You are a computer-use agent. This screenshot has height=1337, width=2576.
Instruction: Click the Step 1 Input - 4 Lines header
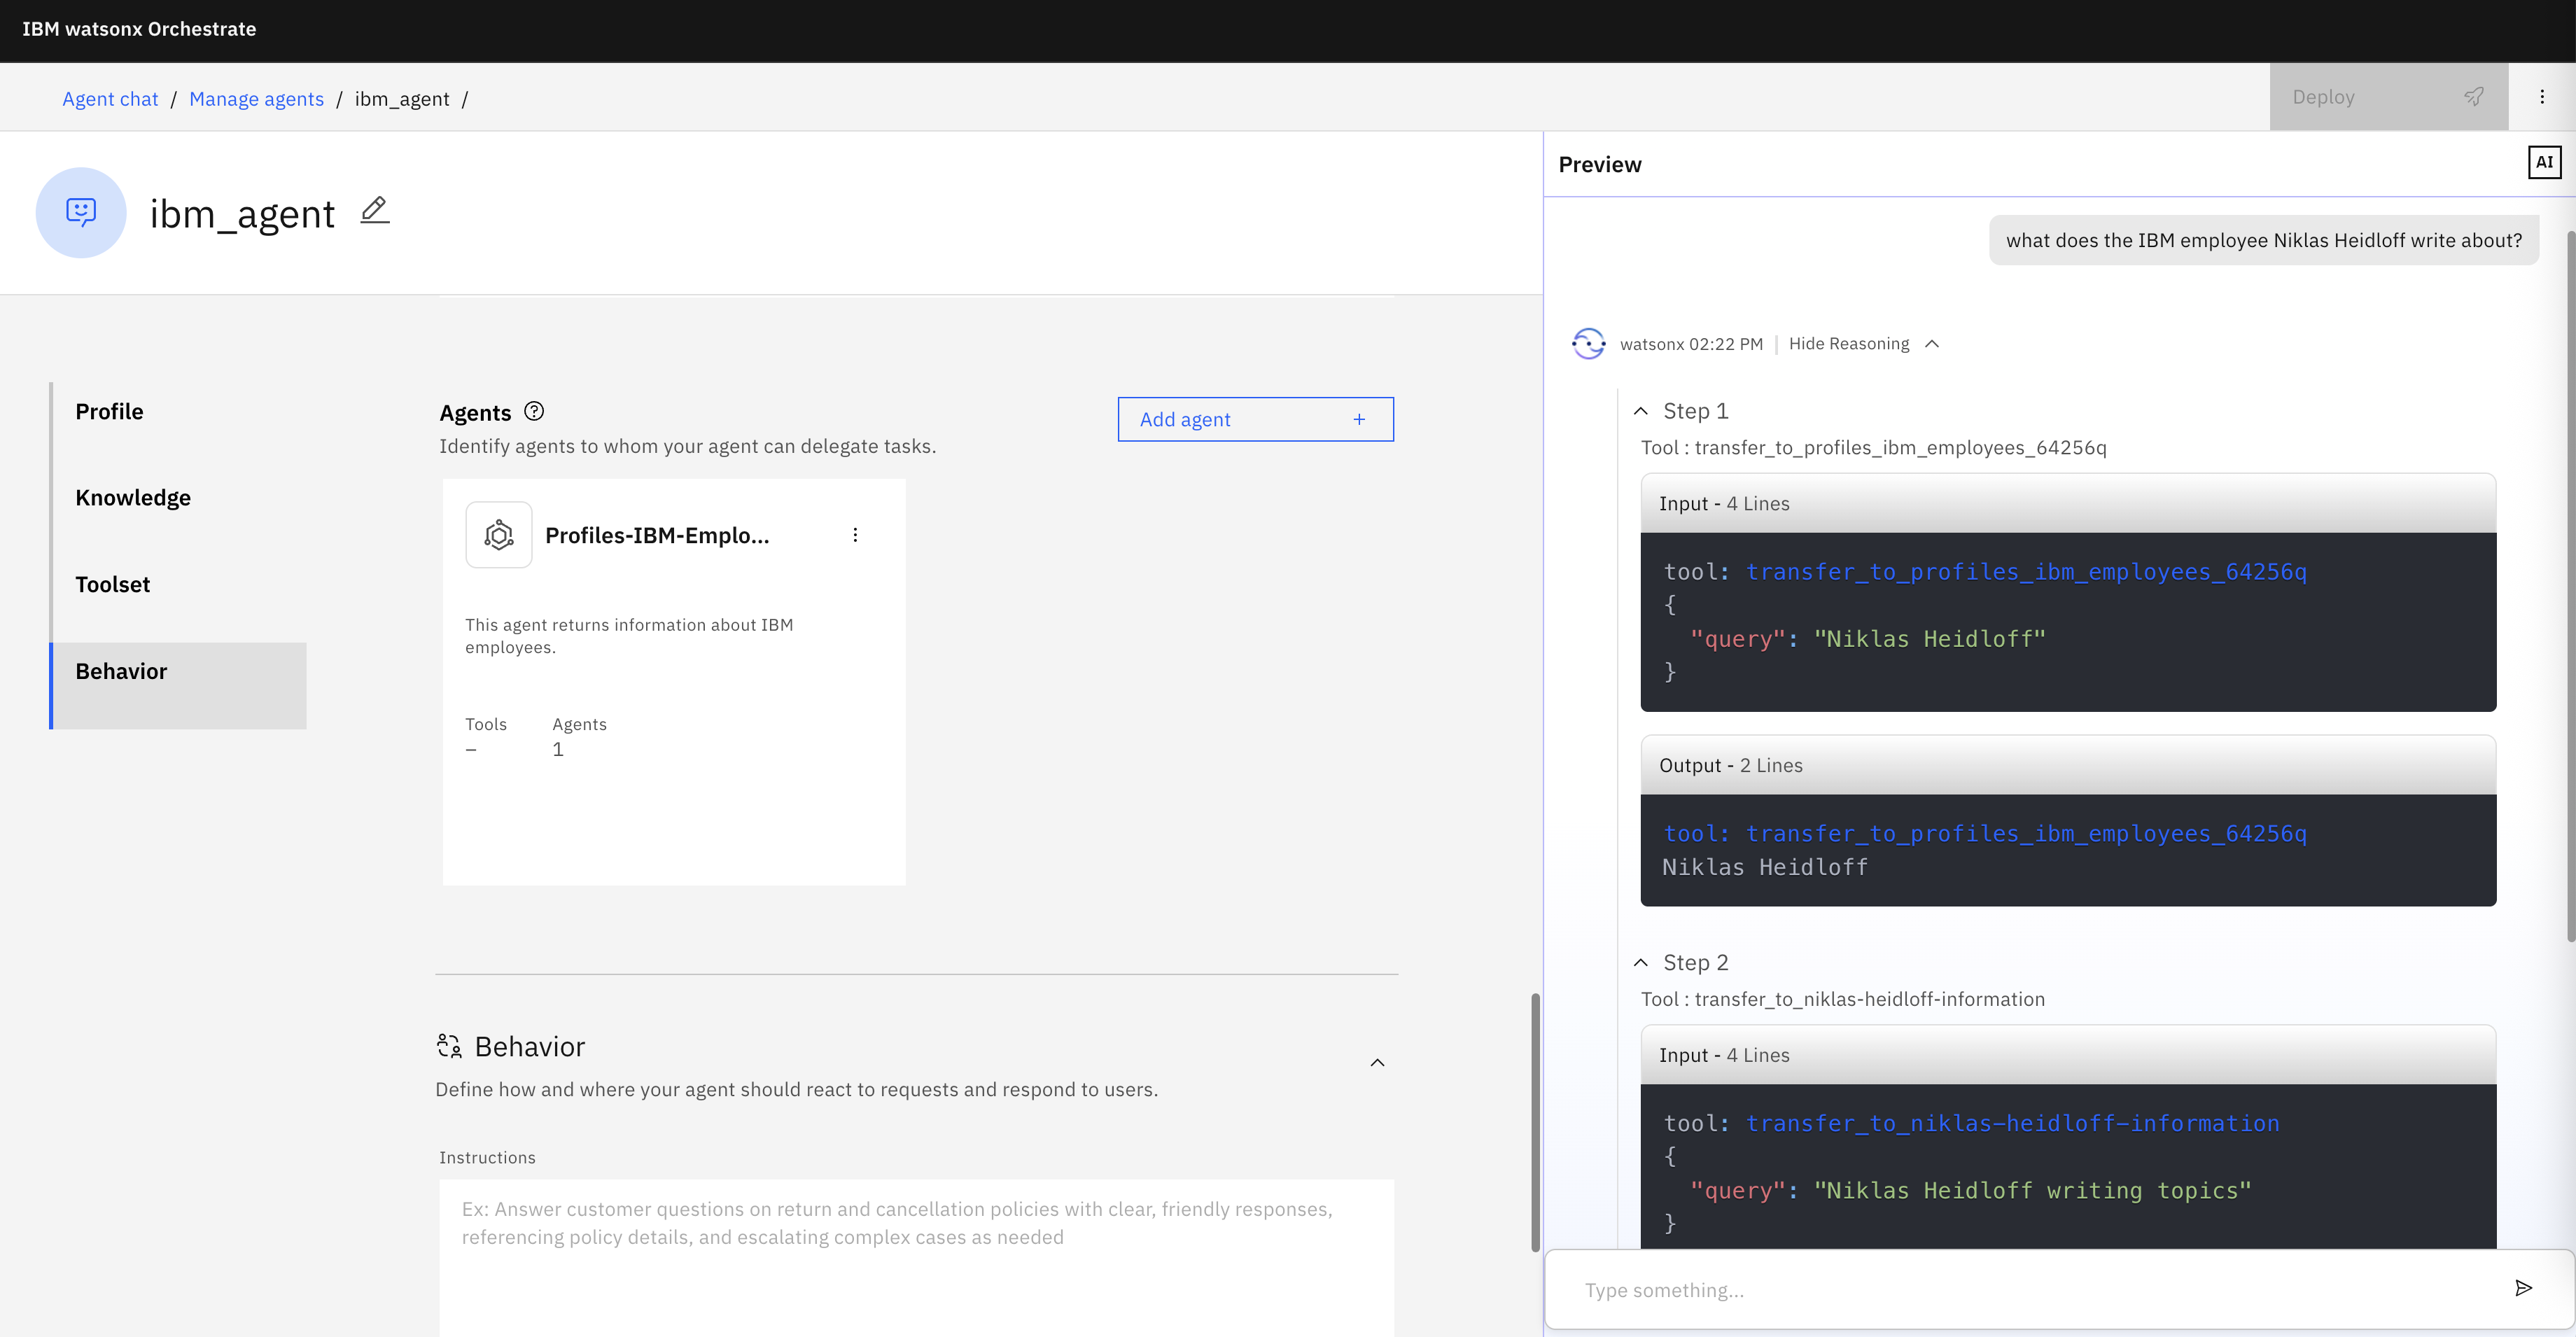[x=2068, y=503]
